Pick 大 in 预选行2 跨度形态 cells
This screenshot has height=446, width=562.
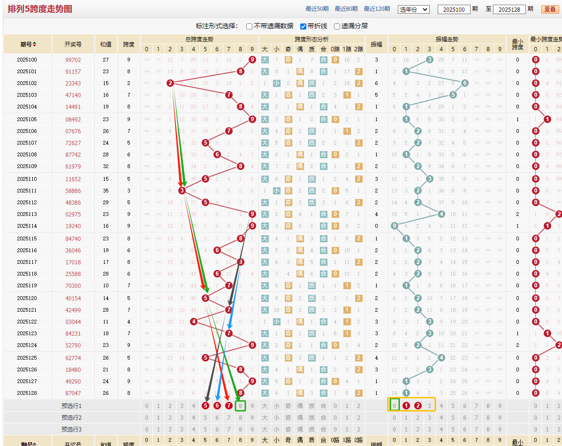[265, 418]
